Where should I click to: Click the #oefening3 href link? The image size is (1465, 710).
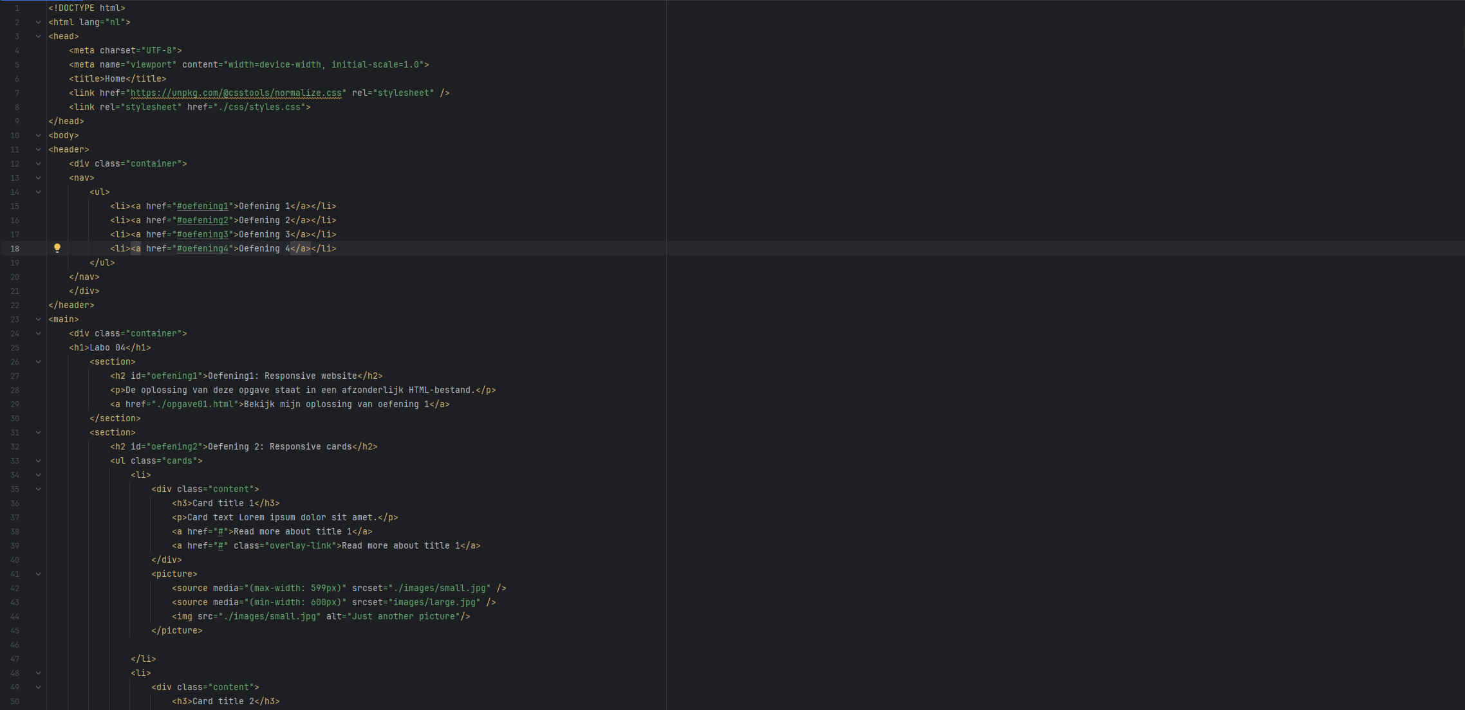(203, 235)
